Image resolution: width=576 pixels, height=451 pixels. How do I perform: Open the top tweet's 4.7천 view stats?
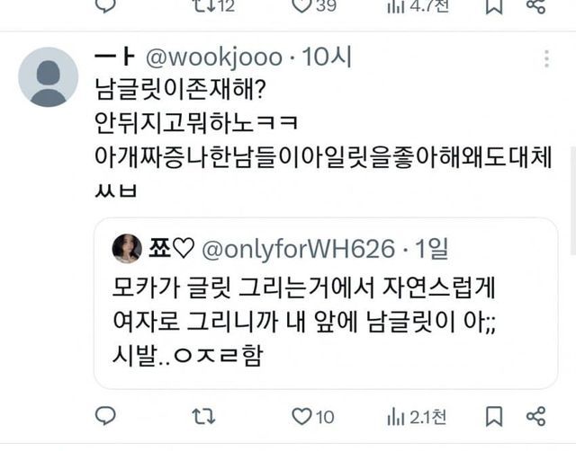(418, 6)
